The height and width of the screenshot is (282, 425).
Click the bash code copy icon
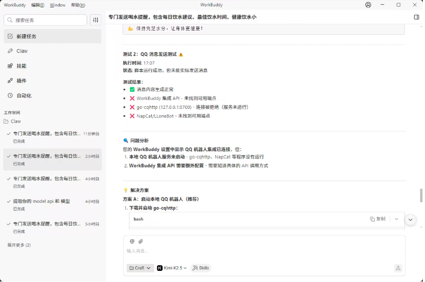click(x=373, y=219)
